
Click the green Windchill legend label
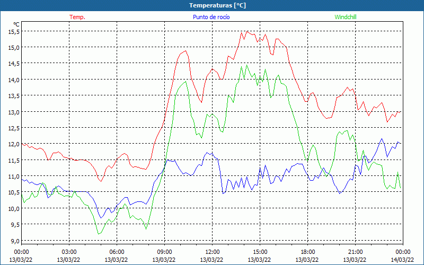coord(346,17)
